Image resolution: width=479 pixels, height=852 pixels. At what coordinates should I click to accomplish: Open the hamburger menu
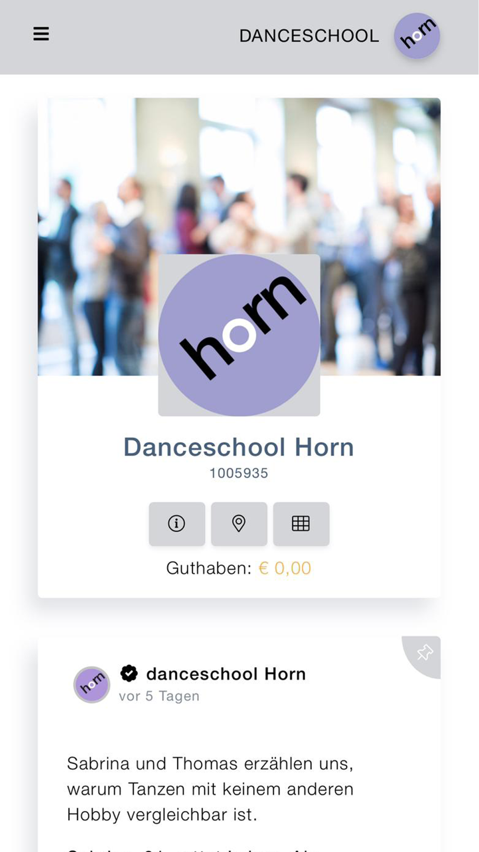tap(41, 34)
